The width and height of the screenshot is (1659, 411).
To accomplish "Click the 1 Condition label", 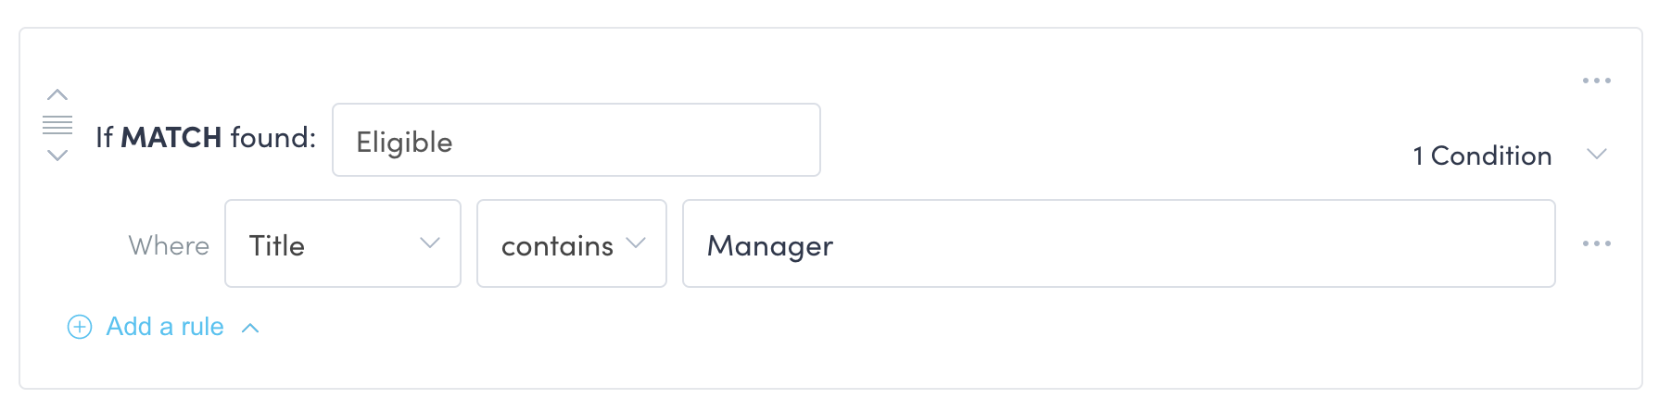I will 1481,156.
